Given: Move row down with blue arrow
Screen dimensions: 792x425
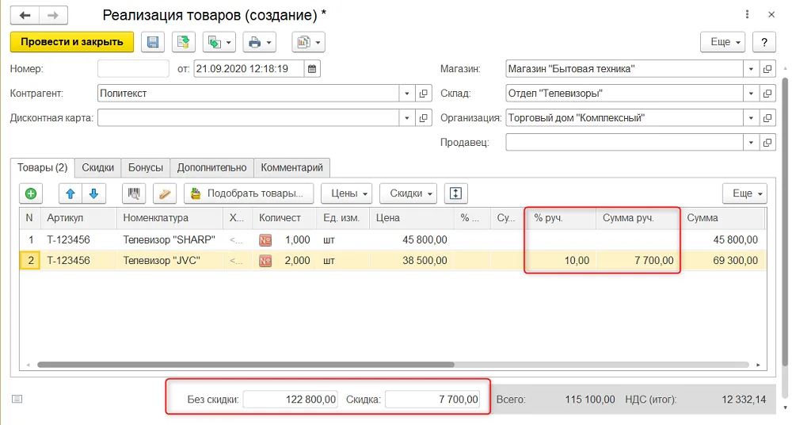Looking at the screenshot, I should click(x=94, y=193).
